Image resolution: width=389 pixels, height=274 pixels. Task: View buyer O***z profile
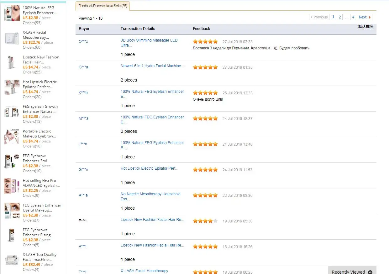(83, 42)
